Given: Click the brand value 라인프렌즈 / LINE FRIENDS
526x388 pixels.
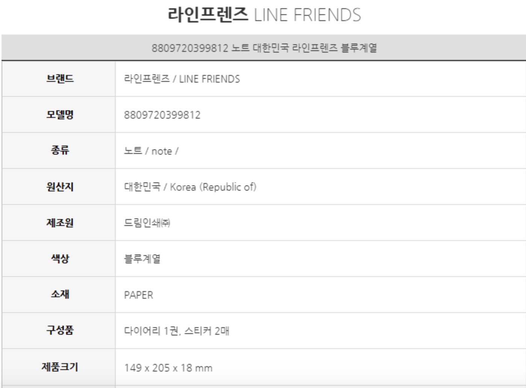Looking at the screenshot, I should (182, 79).
